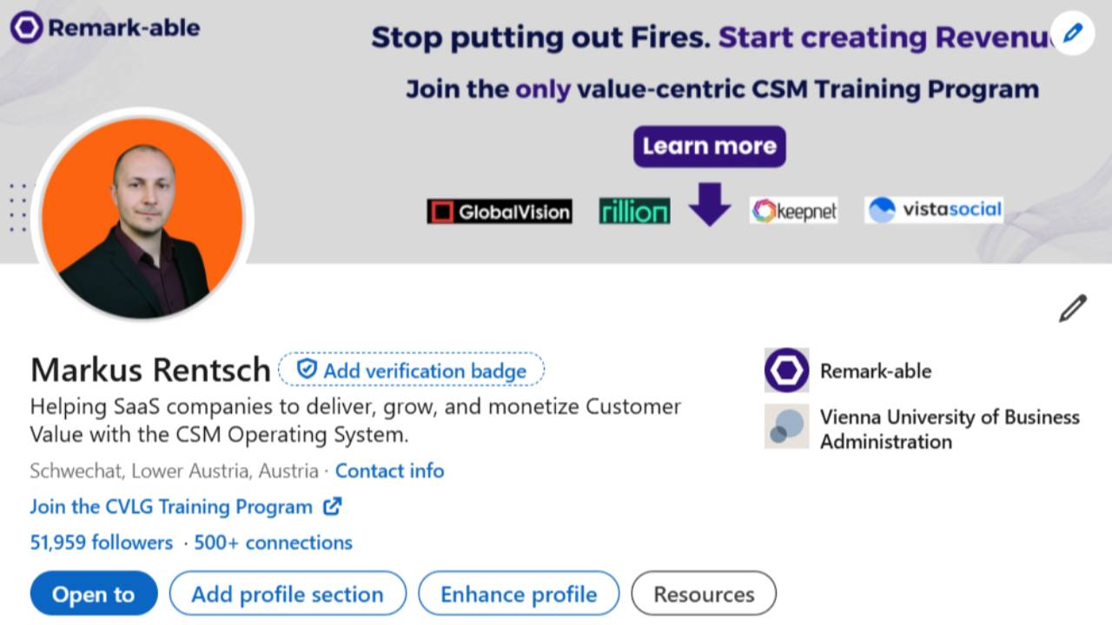Image resolution: width=1112 pixels, height=625 pixels.
Task: Open the Join the CVLG Training Program link
Action: pyautogui.click(x=171, y=507)
